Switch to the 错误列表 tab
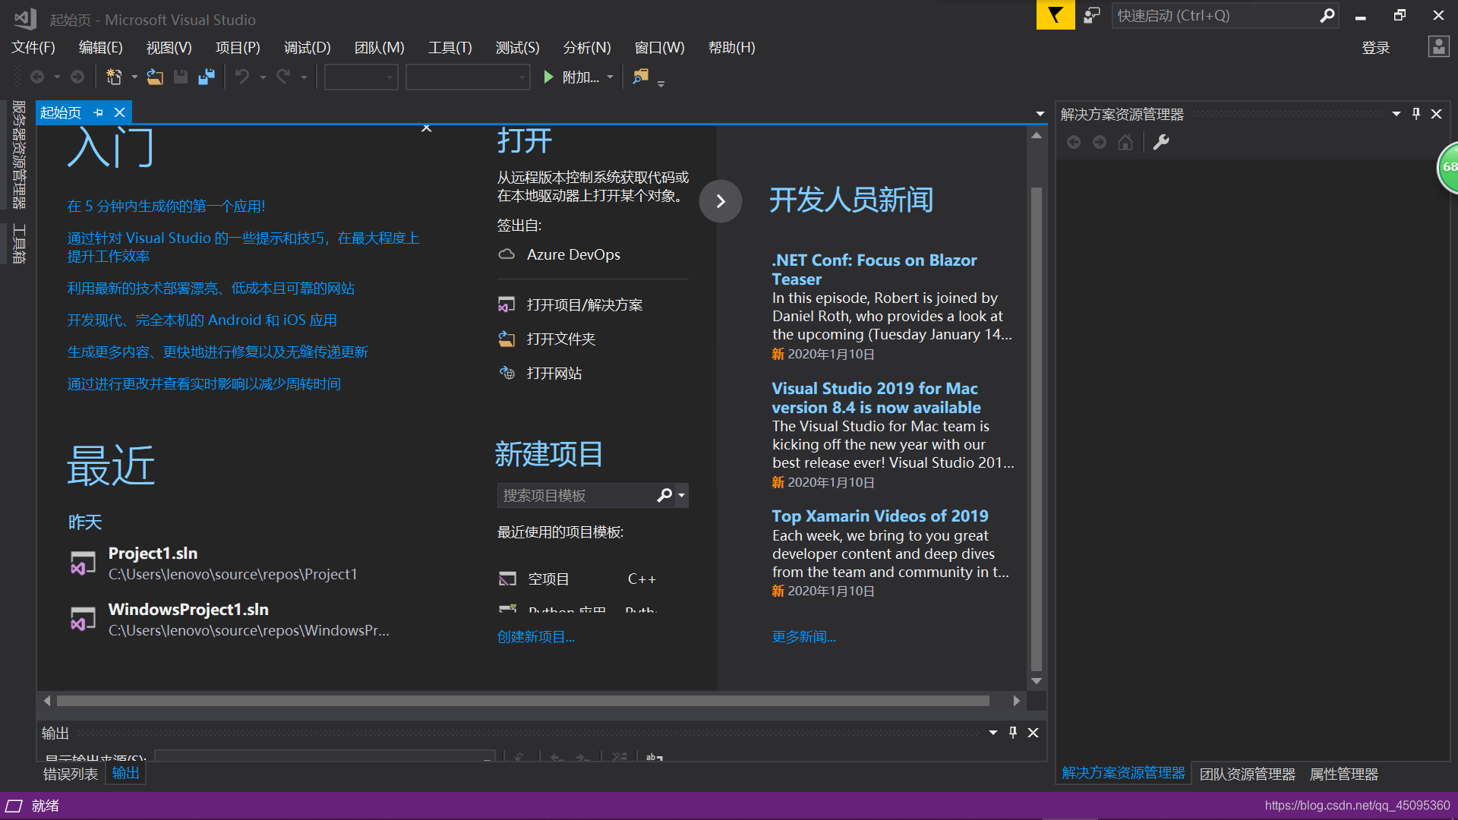The width and height of the screenshot is (1458, 820). (x=71, y=774)
